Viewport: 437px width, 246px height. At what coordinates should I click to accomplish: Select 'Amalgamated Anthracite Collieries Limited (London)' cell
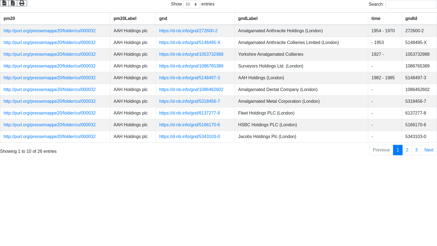(301, 43)
